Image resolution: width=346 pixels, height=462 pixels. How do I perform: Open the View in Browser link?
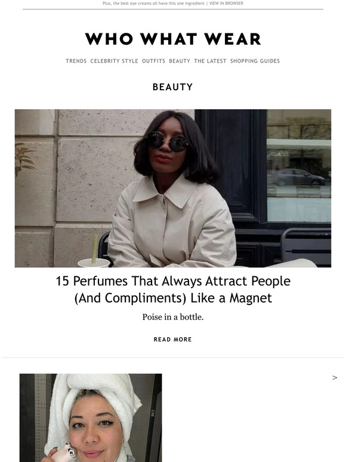226,3
